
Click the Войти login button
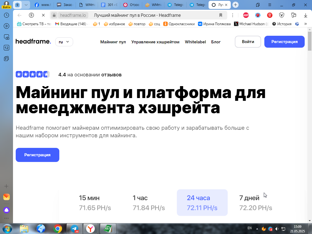[248, 42]
